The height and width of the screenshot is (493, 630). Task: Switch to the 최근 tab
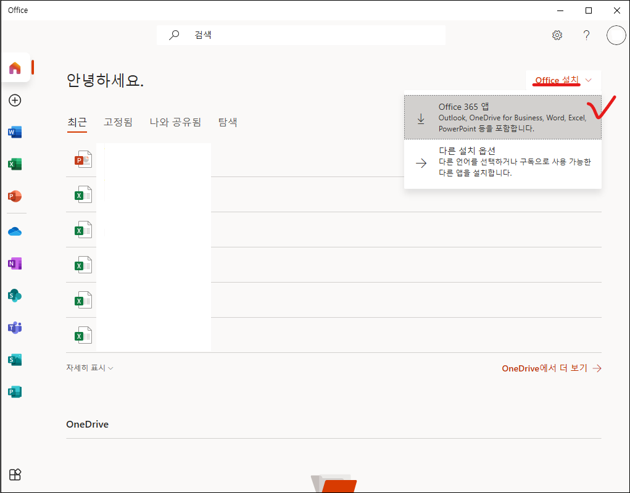pos(77,122)
